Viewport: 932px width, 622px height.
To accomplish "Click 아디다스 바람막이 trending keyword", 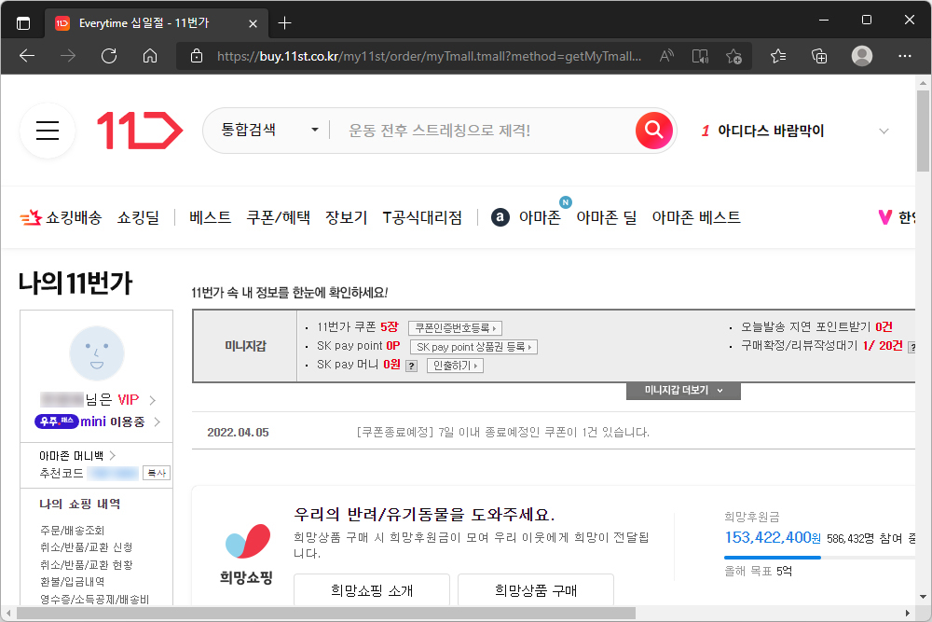I will 771,131.
